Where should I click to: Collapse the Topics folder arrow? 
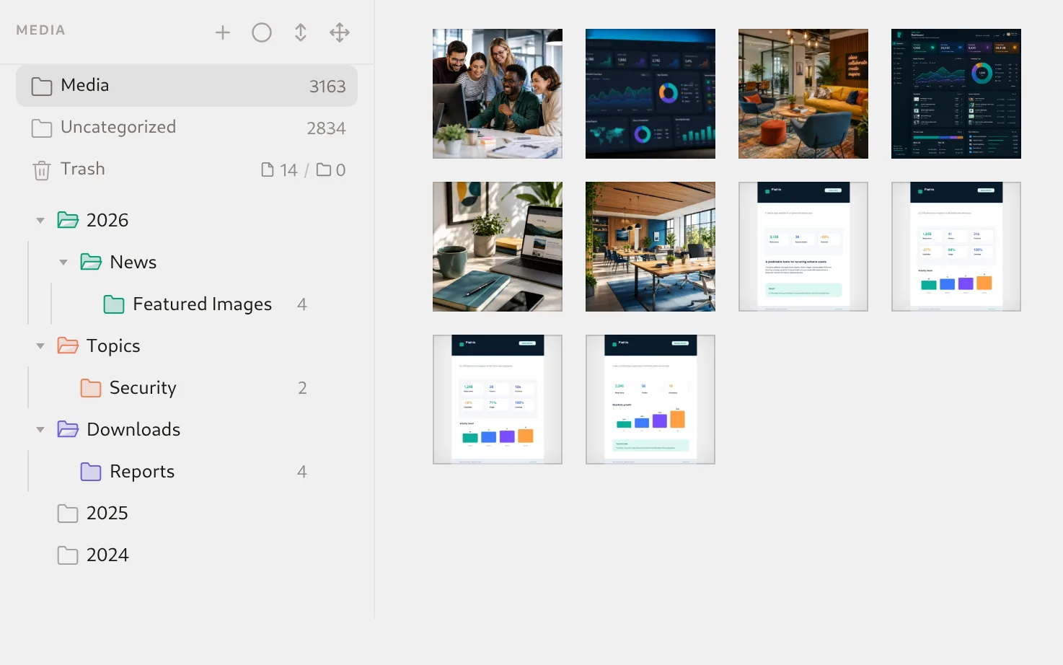point(40,345)
